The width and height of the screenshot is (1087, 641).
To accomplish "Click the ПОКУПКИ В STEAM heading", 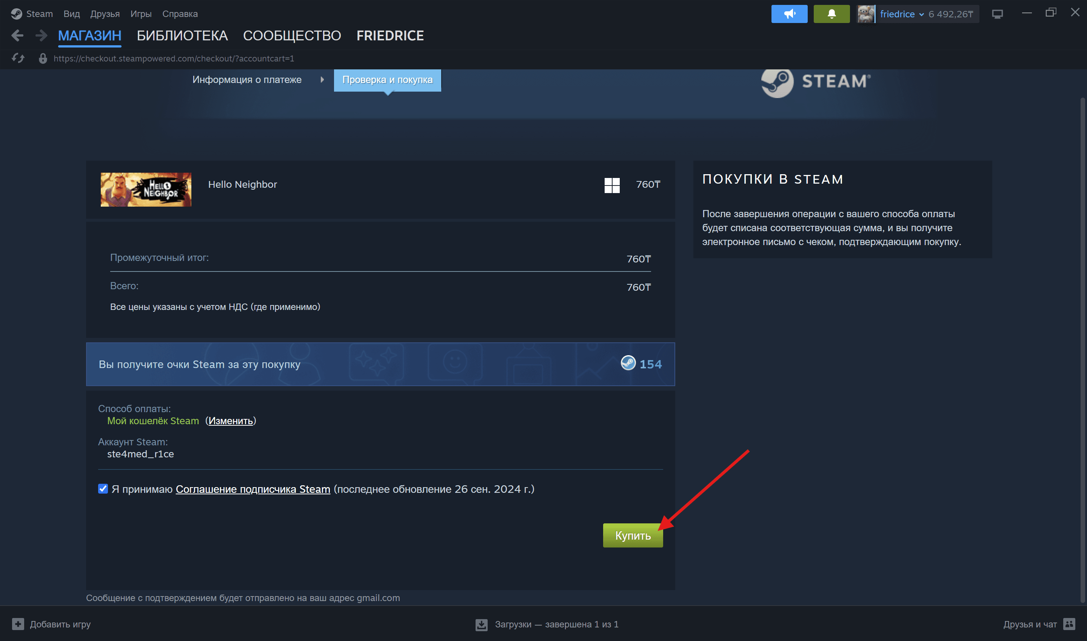I will [773, 179].
